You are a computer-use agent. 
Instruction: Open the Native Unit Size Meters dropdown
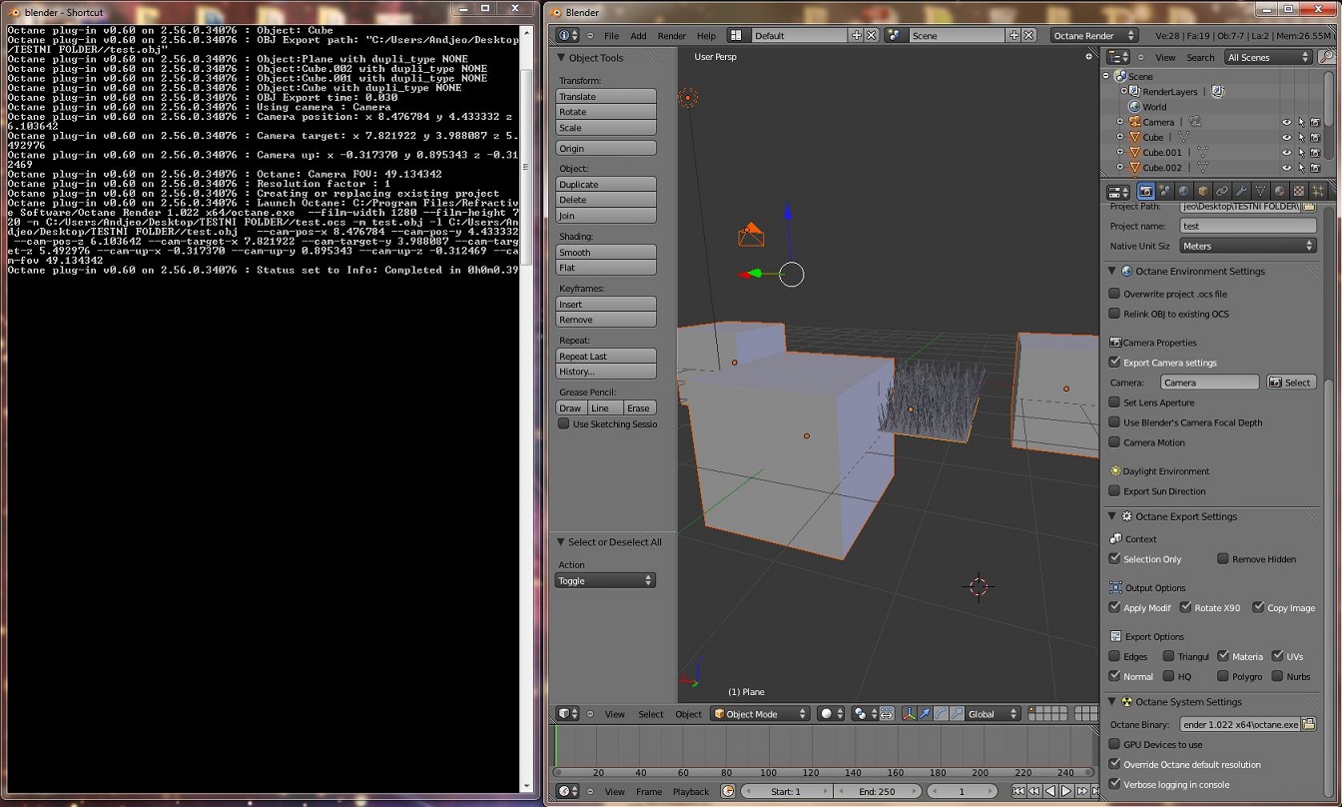(x=1247, y=246)
